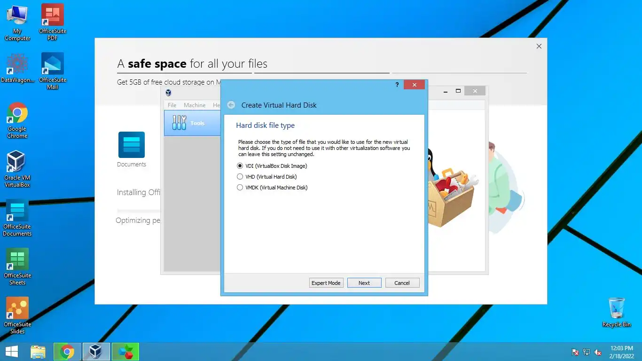Click the 'Hard disk file type' heading

(266, 126)
